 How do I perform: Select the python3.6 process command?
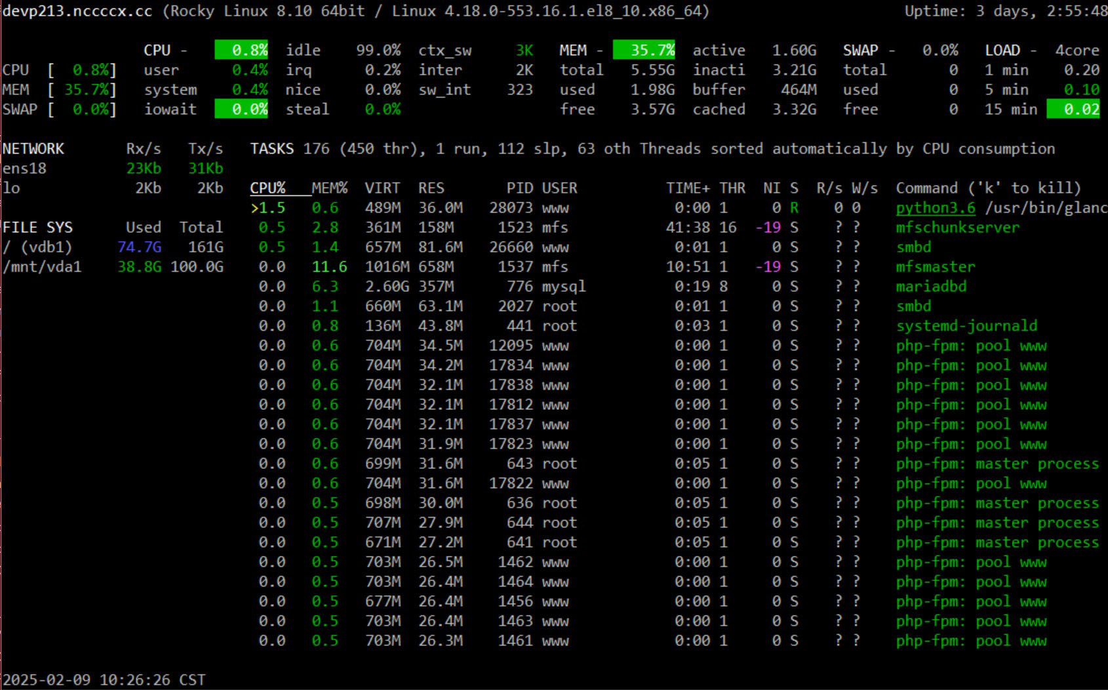[x=936, y=208]
